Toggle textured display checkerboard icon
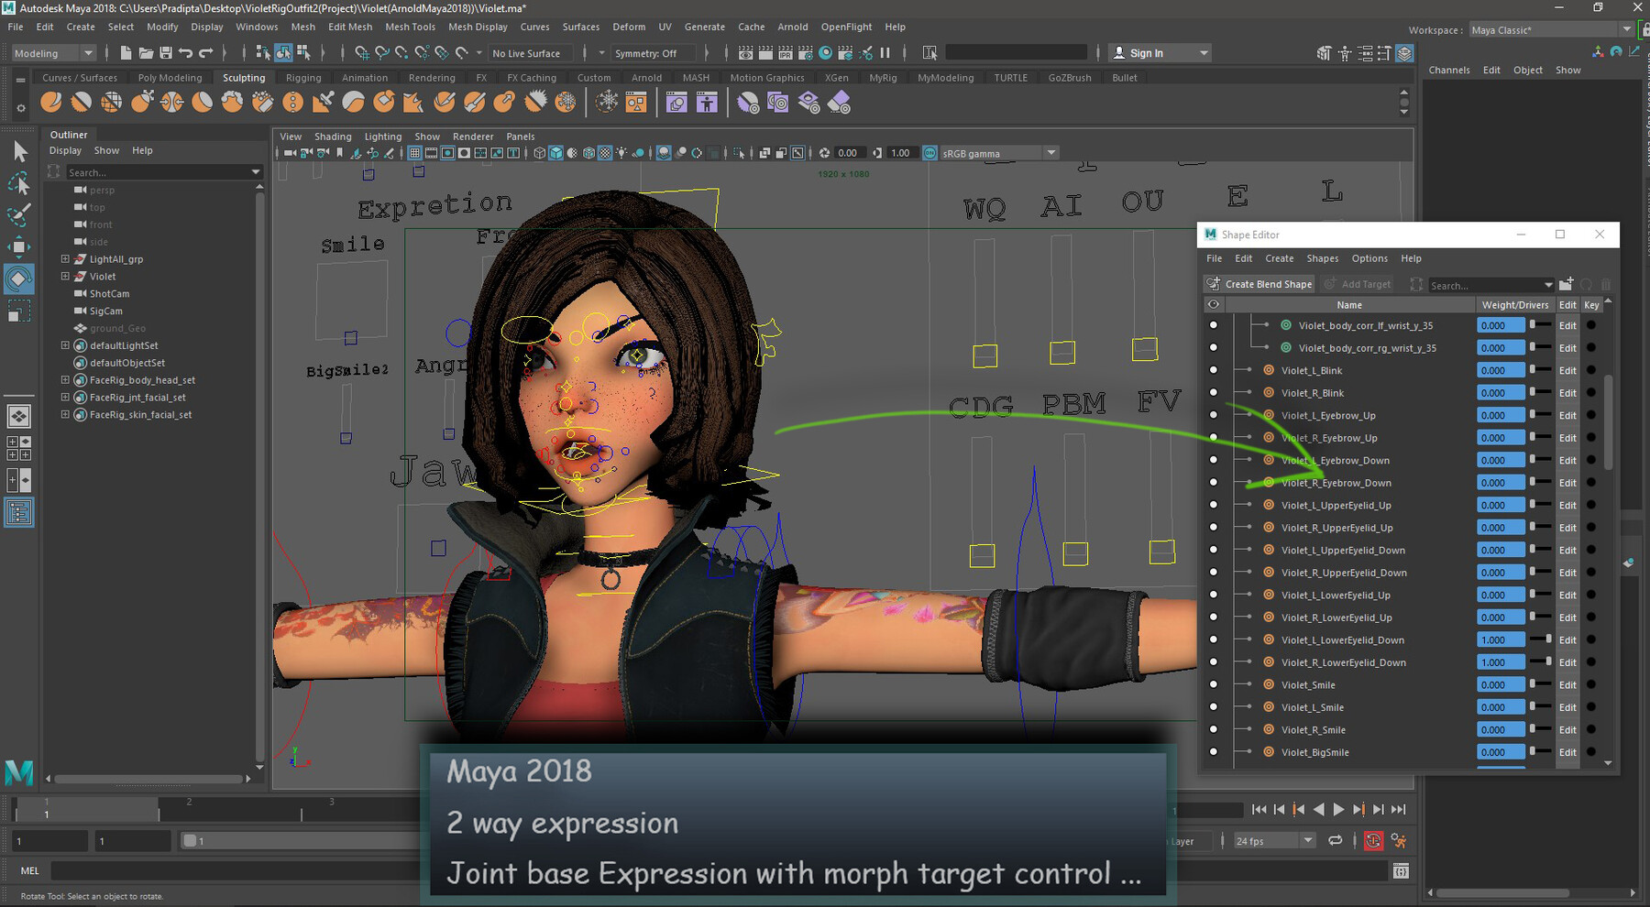Viewport: 1650px width, 907px height. (x=606, y=153)
